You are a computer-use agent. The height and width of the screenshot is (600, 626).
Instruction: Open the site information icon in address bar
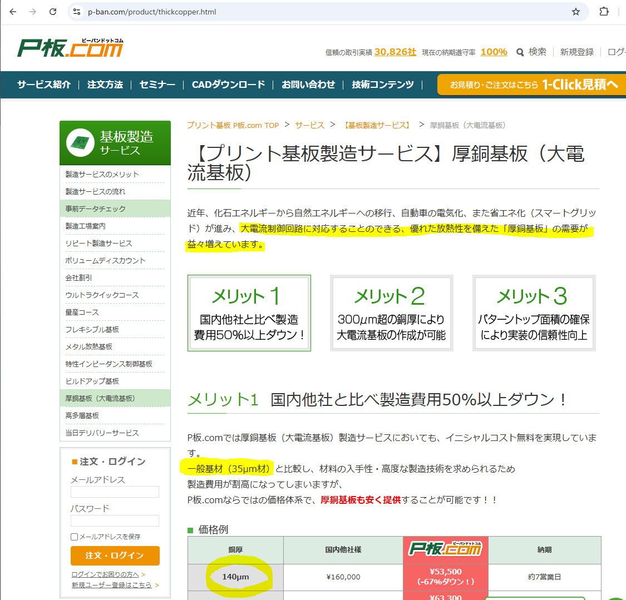click(x=77, y=12)
